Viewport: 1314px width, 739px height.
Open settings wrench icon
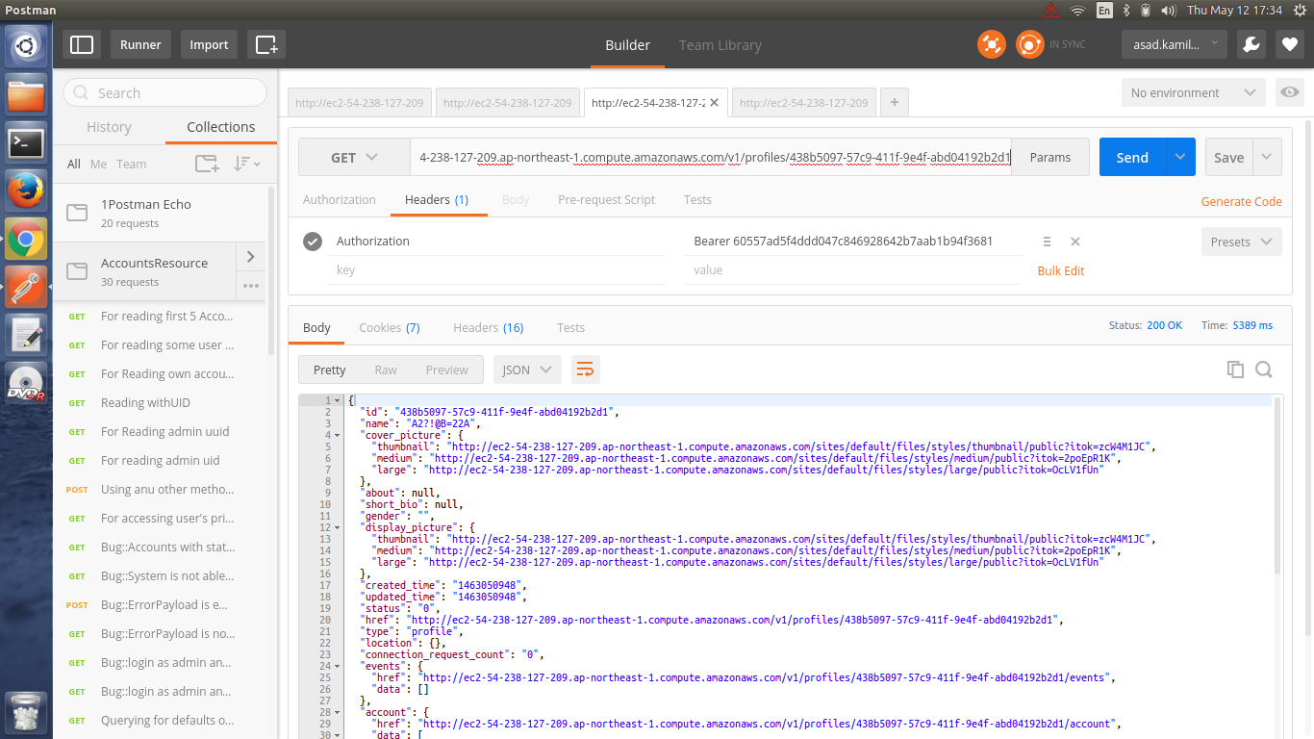(1251, 44)
